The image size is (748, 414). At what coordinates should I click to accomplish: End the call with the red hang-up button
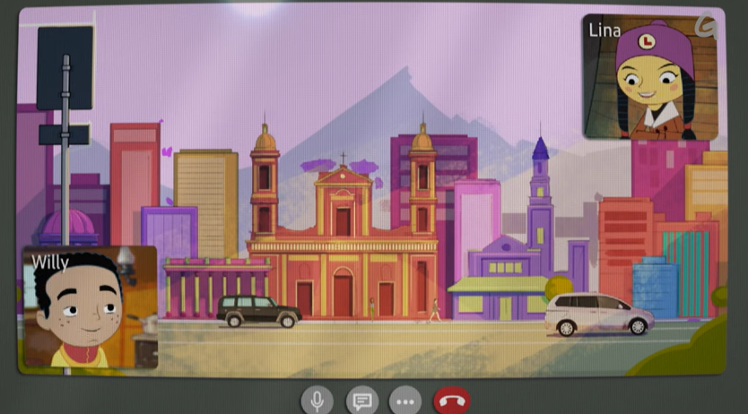(x=452, y=401)
